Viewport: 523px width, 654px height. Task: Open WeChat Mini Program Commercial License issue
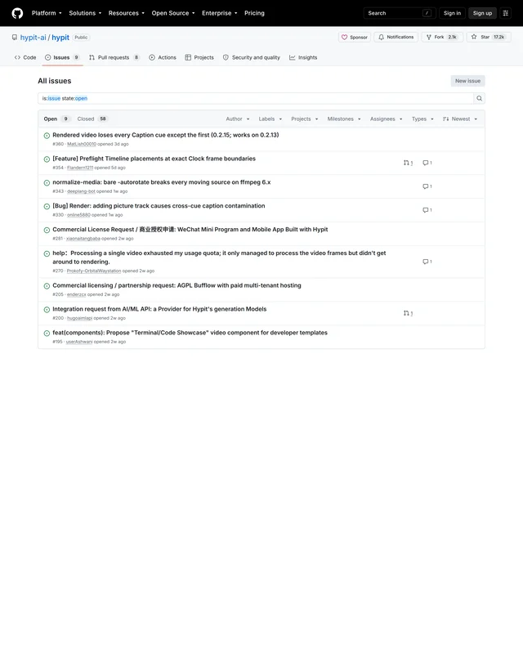tap(190, 230)
